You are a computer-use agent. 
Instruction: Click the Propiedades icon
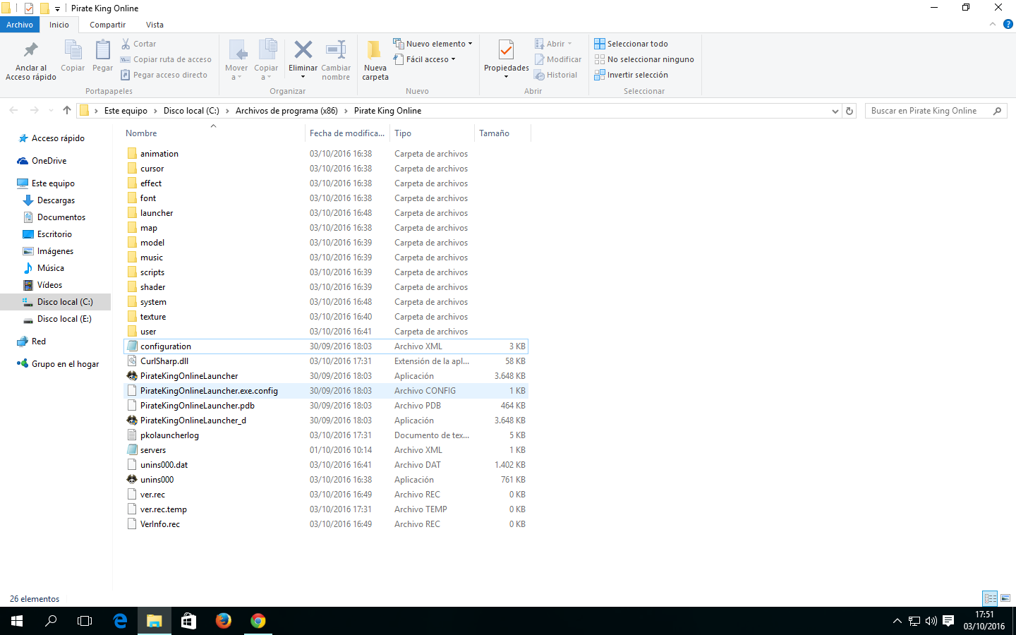(506, 51)
